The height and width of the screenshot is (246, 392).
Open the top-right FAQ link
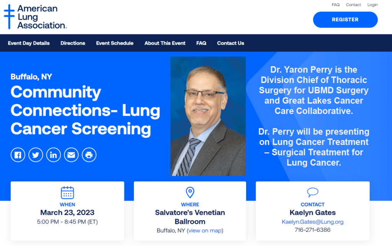pyautogui.click(x=335, y=5)
